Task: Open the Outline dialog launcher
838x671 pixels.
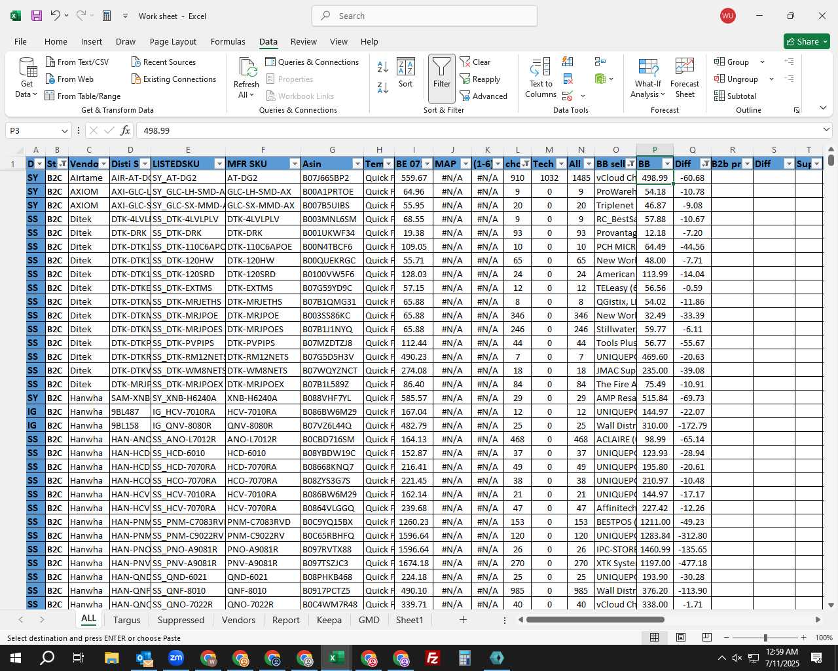Action: pos(797,110)
